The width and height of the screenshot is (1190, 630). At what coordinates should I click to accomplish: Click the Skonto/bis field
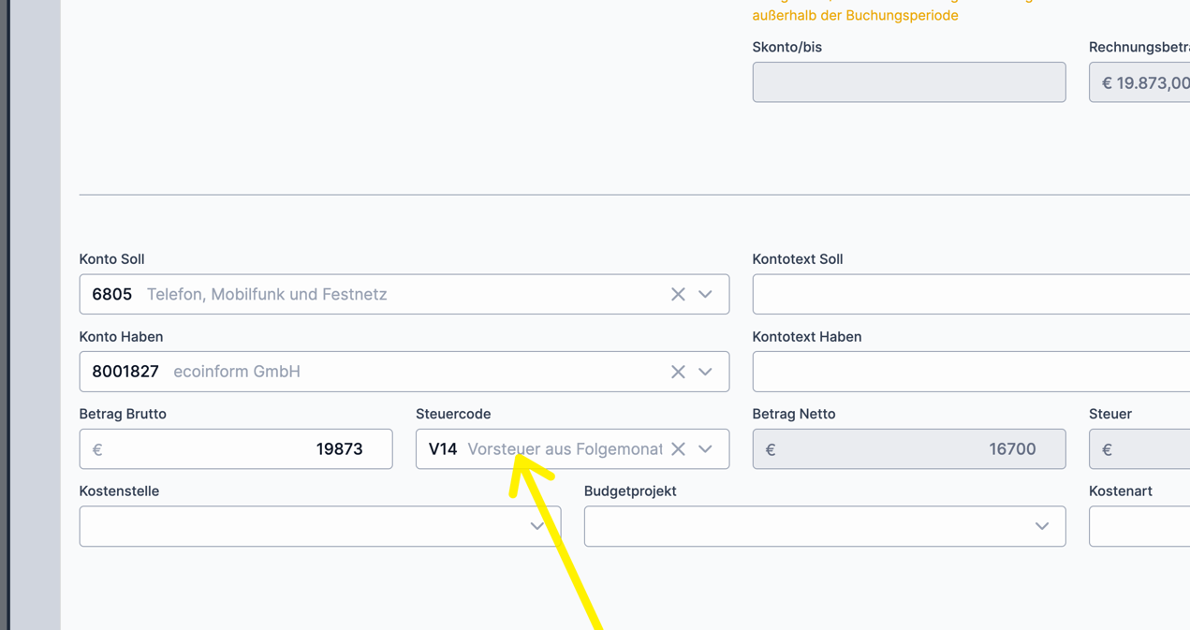point(908,82)
